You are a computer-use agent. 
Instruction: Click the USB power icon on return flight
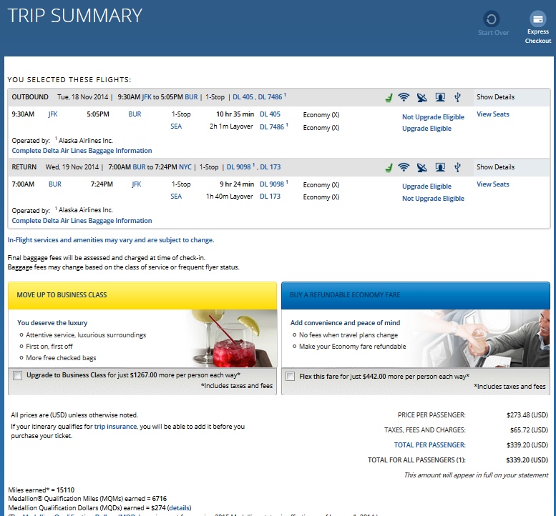457,167
